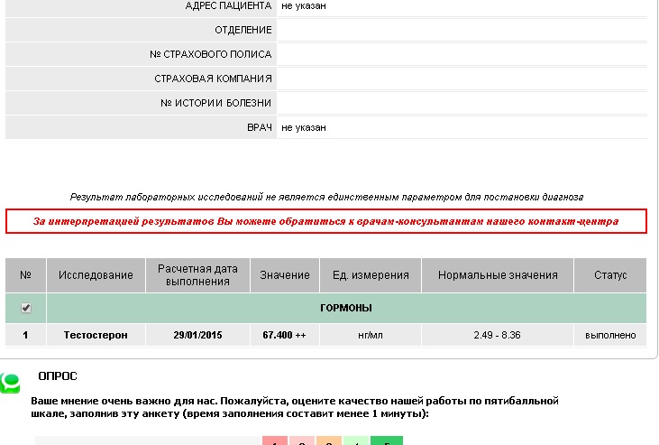Uncheck the checkbox in the ГОРМОНЫ row
This screenshot has width=659, height=445.
point(26,308)
